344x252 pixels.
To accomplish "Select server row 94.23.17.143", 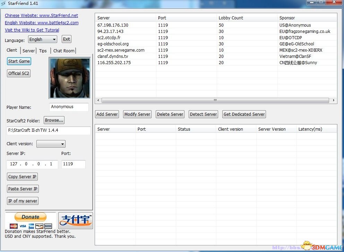I will (216, 31).
